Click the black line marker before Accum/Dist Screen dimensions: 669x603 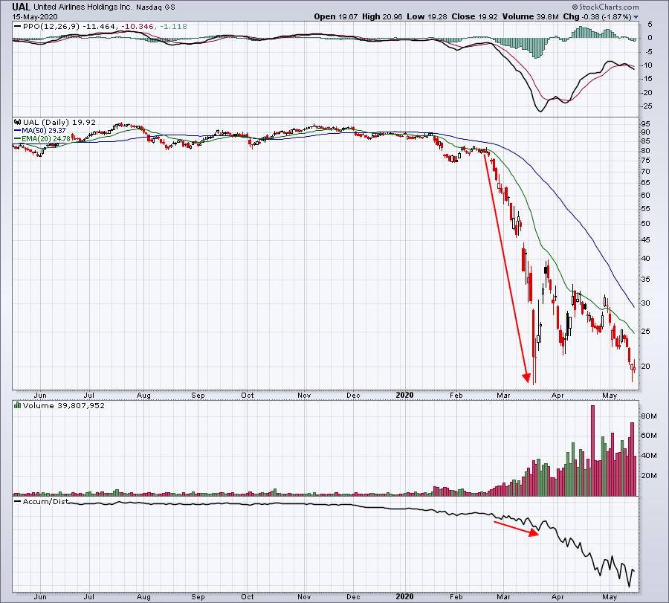[x=16, y=501]
